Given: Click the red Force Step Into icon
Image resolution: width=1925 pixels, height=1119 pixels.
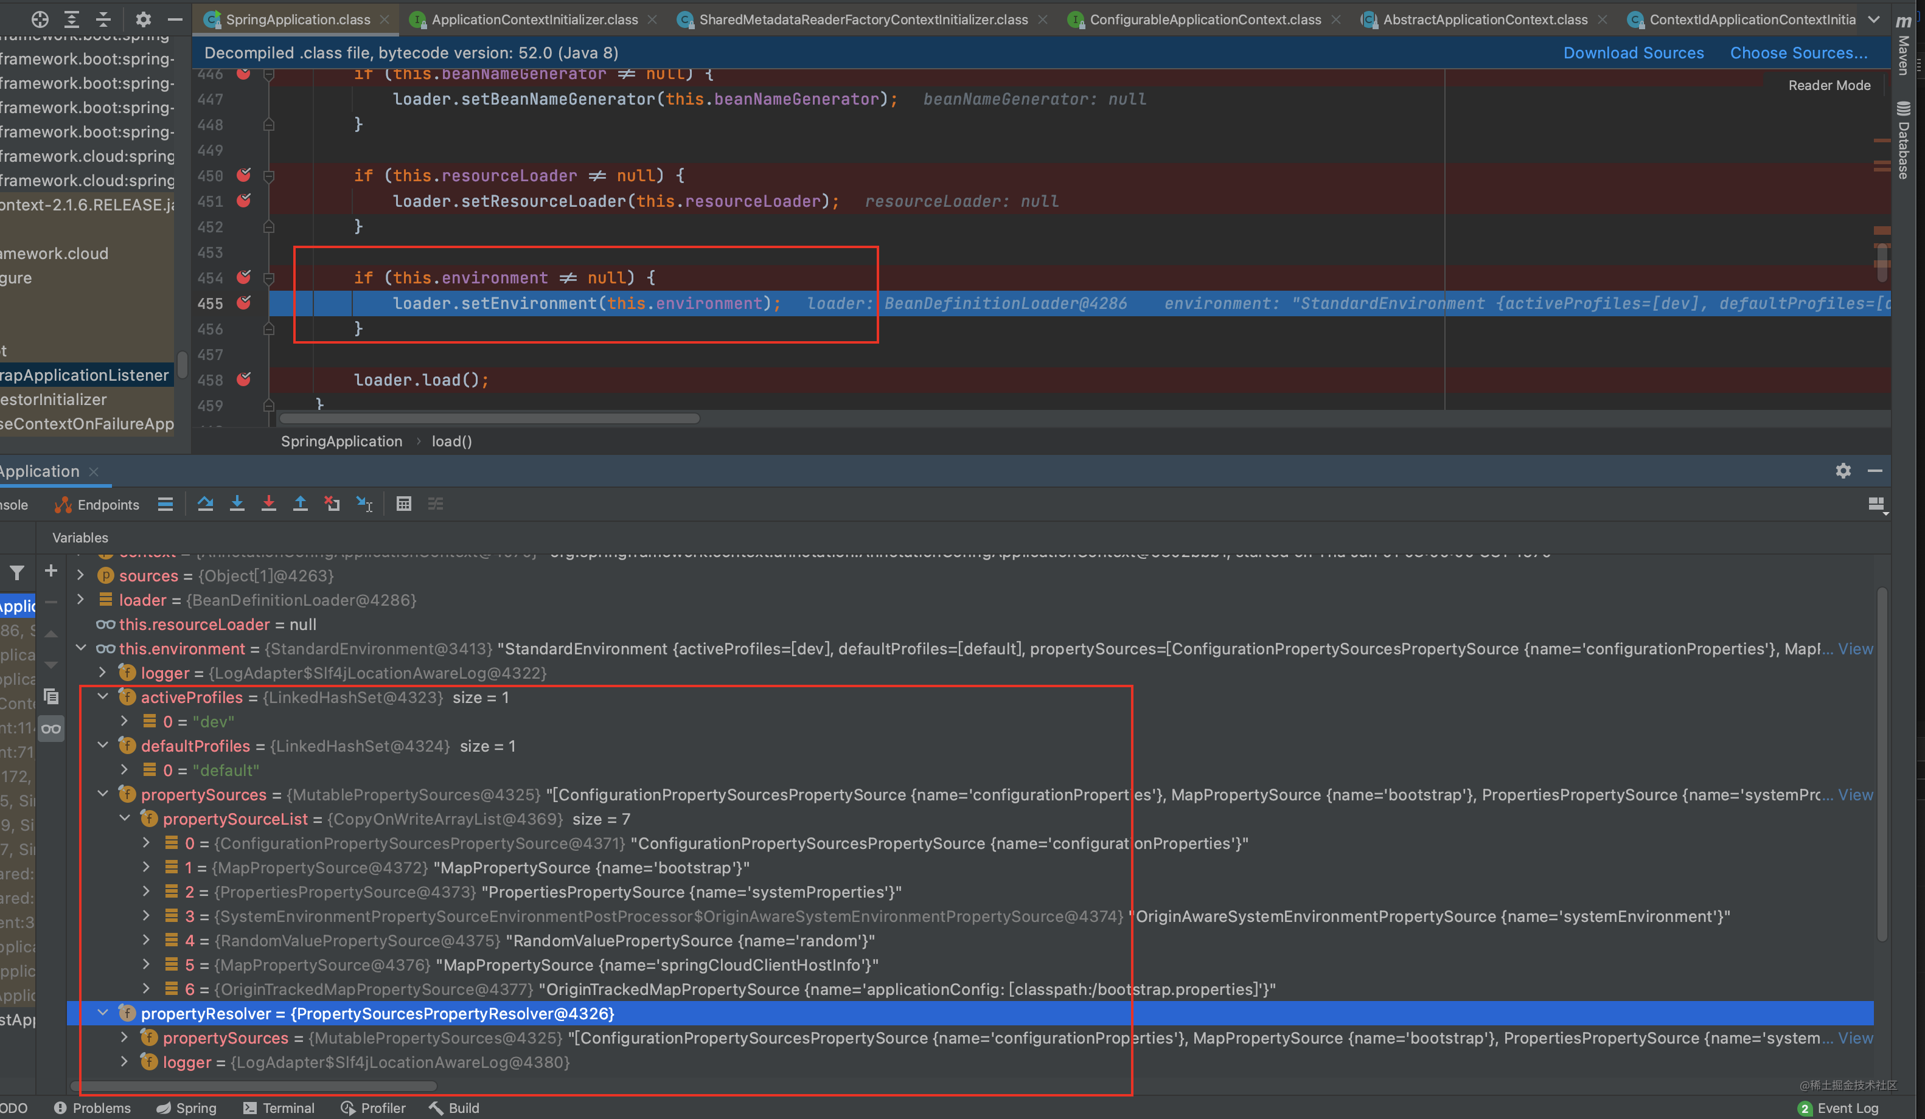Looking at the screenshot, I should pos(269,504).
